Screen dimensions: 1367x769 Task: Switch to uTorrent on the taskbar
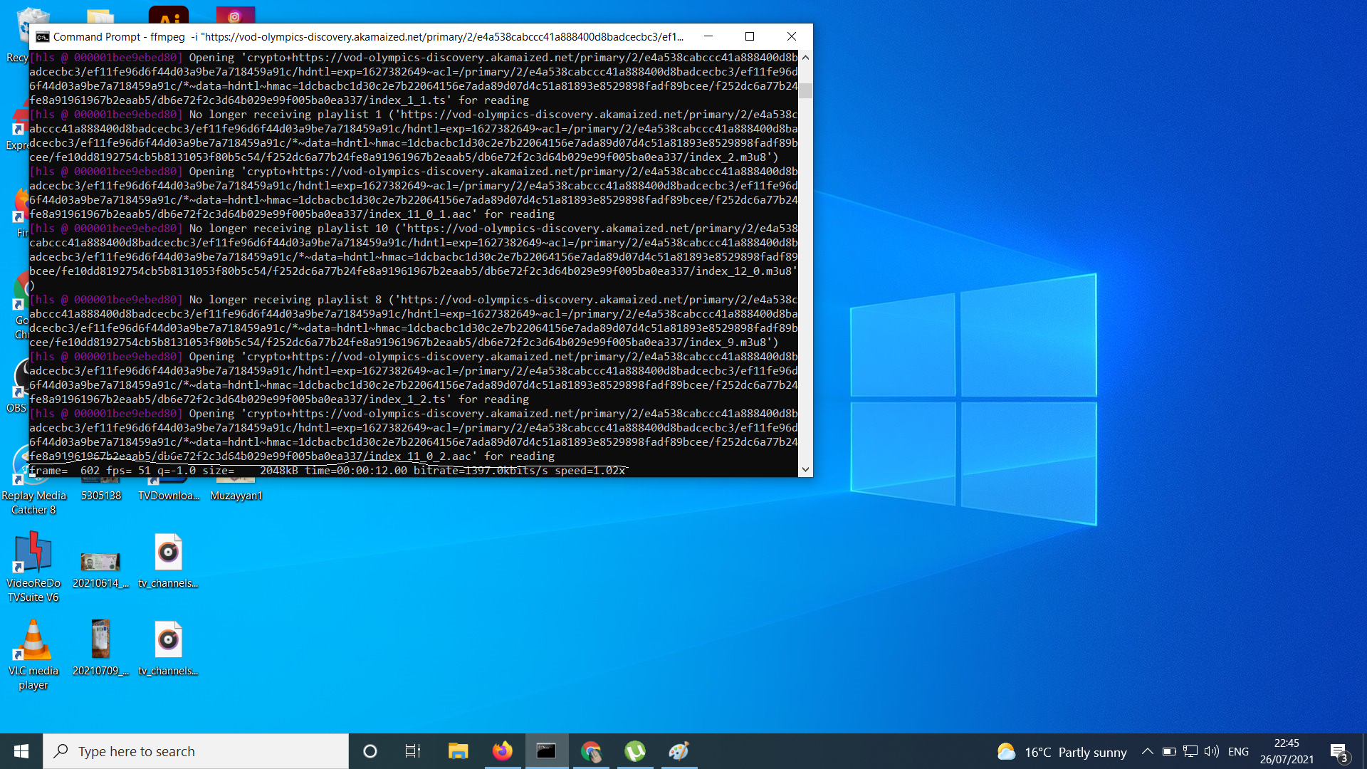635,751
